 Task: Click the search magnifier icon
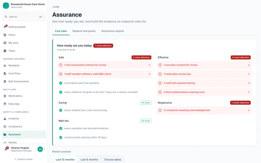6,17
